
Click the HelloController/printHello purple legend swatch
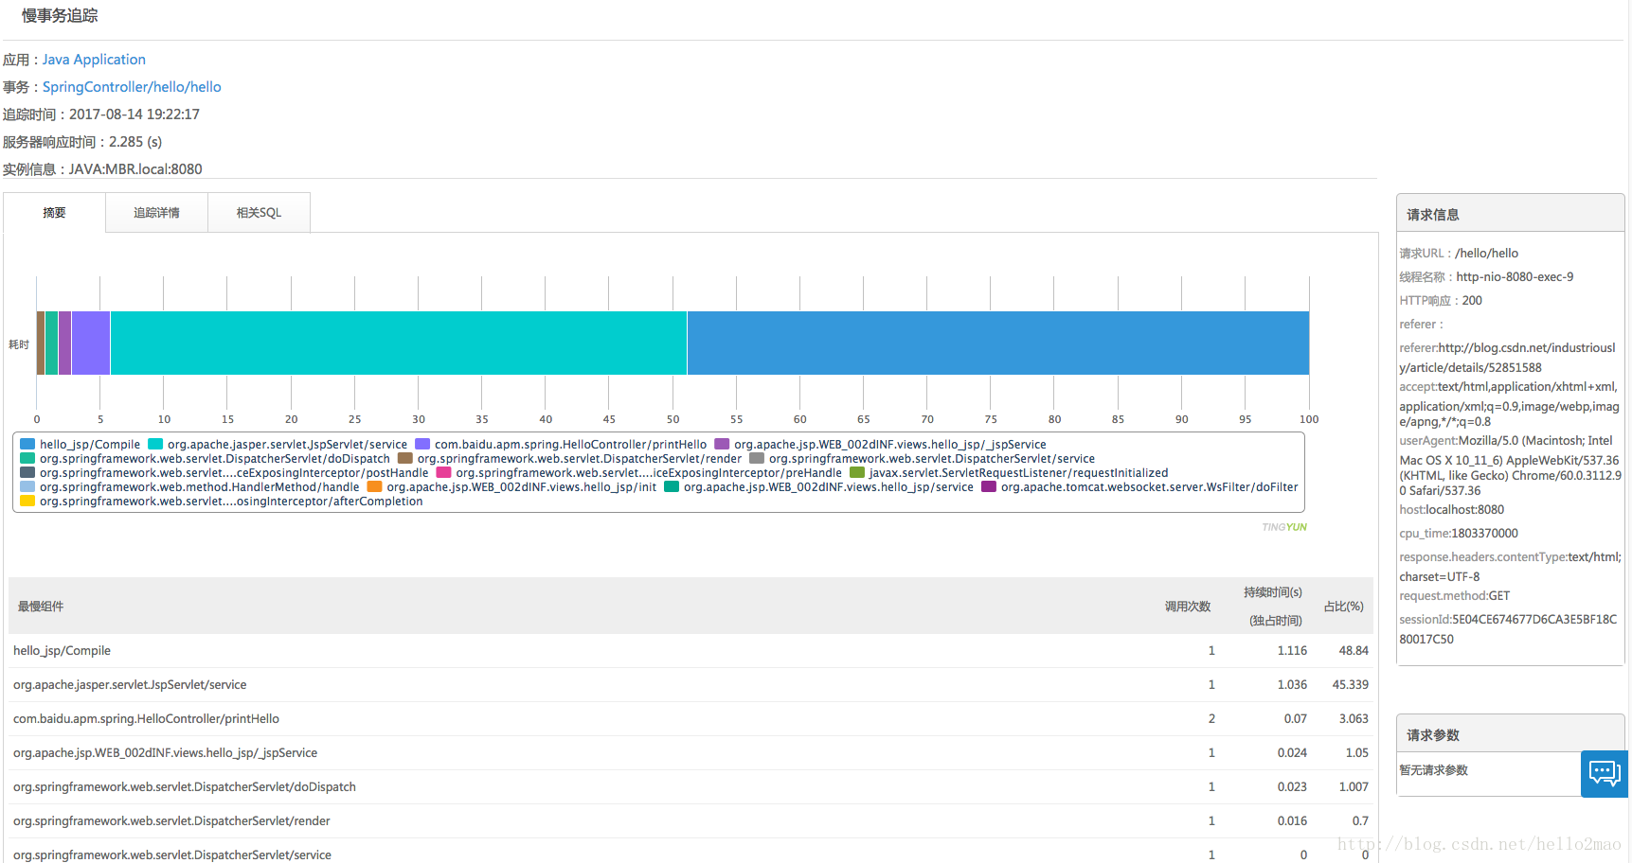pos(422,444)
